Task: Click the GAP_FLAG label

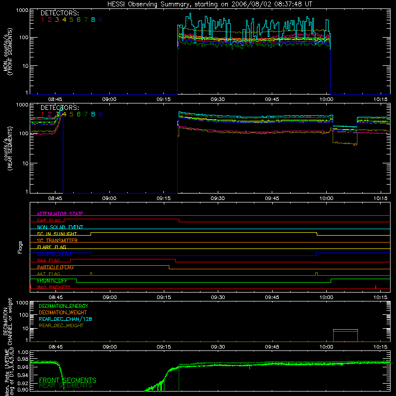Action: coord(49,220)
